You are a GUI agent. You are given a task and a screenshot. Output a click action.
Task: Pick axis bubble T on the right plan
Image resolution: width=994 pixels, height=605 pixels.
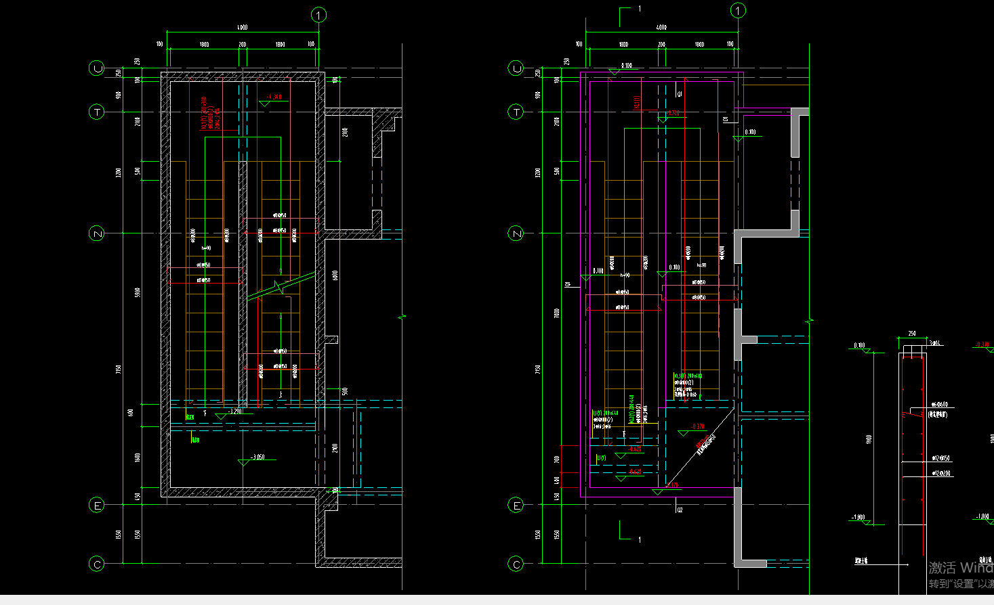(516, 112)
